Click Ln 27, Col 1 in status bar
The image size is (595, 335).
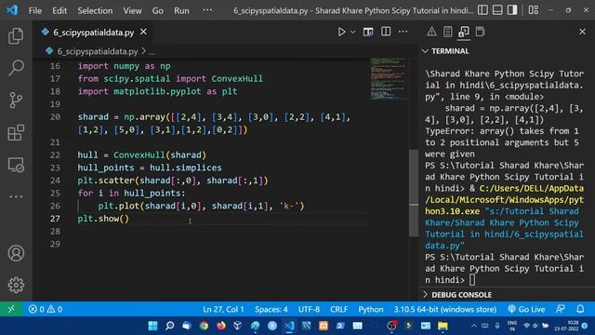click(x=223, y=309)
